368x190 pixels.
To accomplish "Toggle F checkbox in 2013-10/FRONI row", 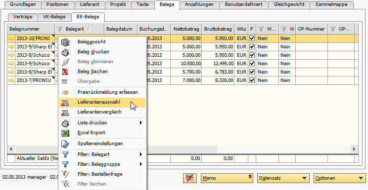I will [252, 38].
